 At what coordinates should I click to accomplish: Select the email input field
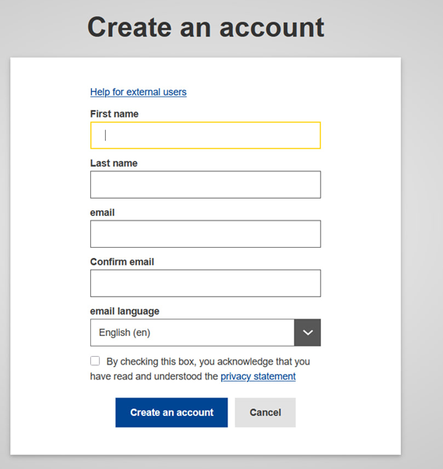point(206,234)
